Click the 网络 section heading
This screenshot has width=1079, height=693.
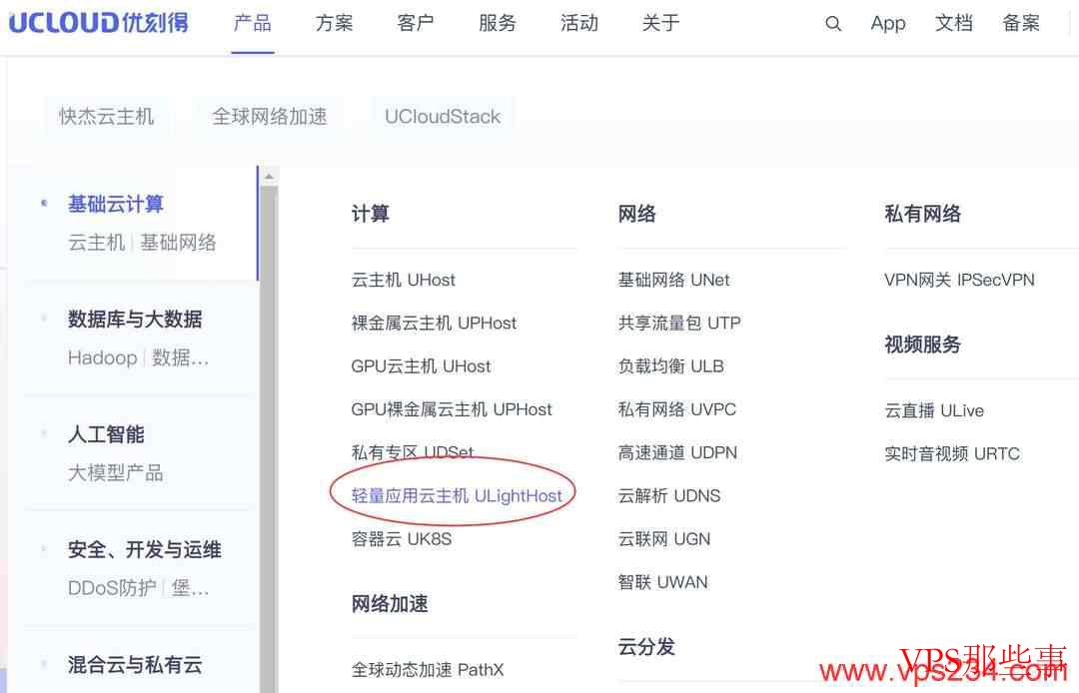coord(636,214)
